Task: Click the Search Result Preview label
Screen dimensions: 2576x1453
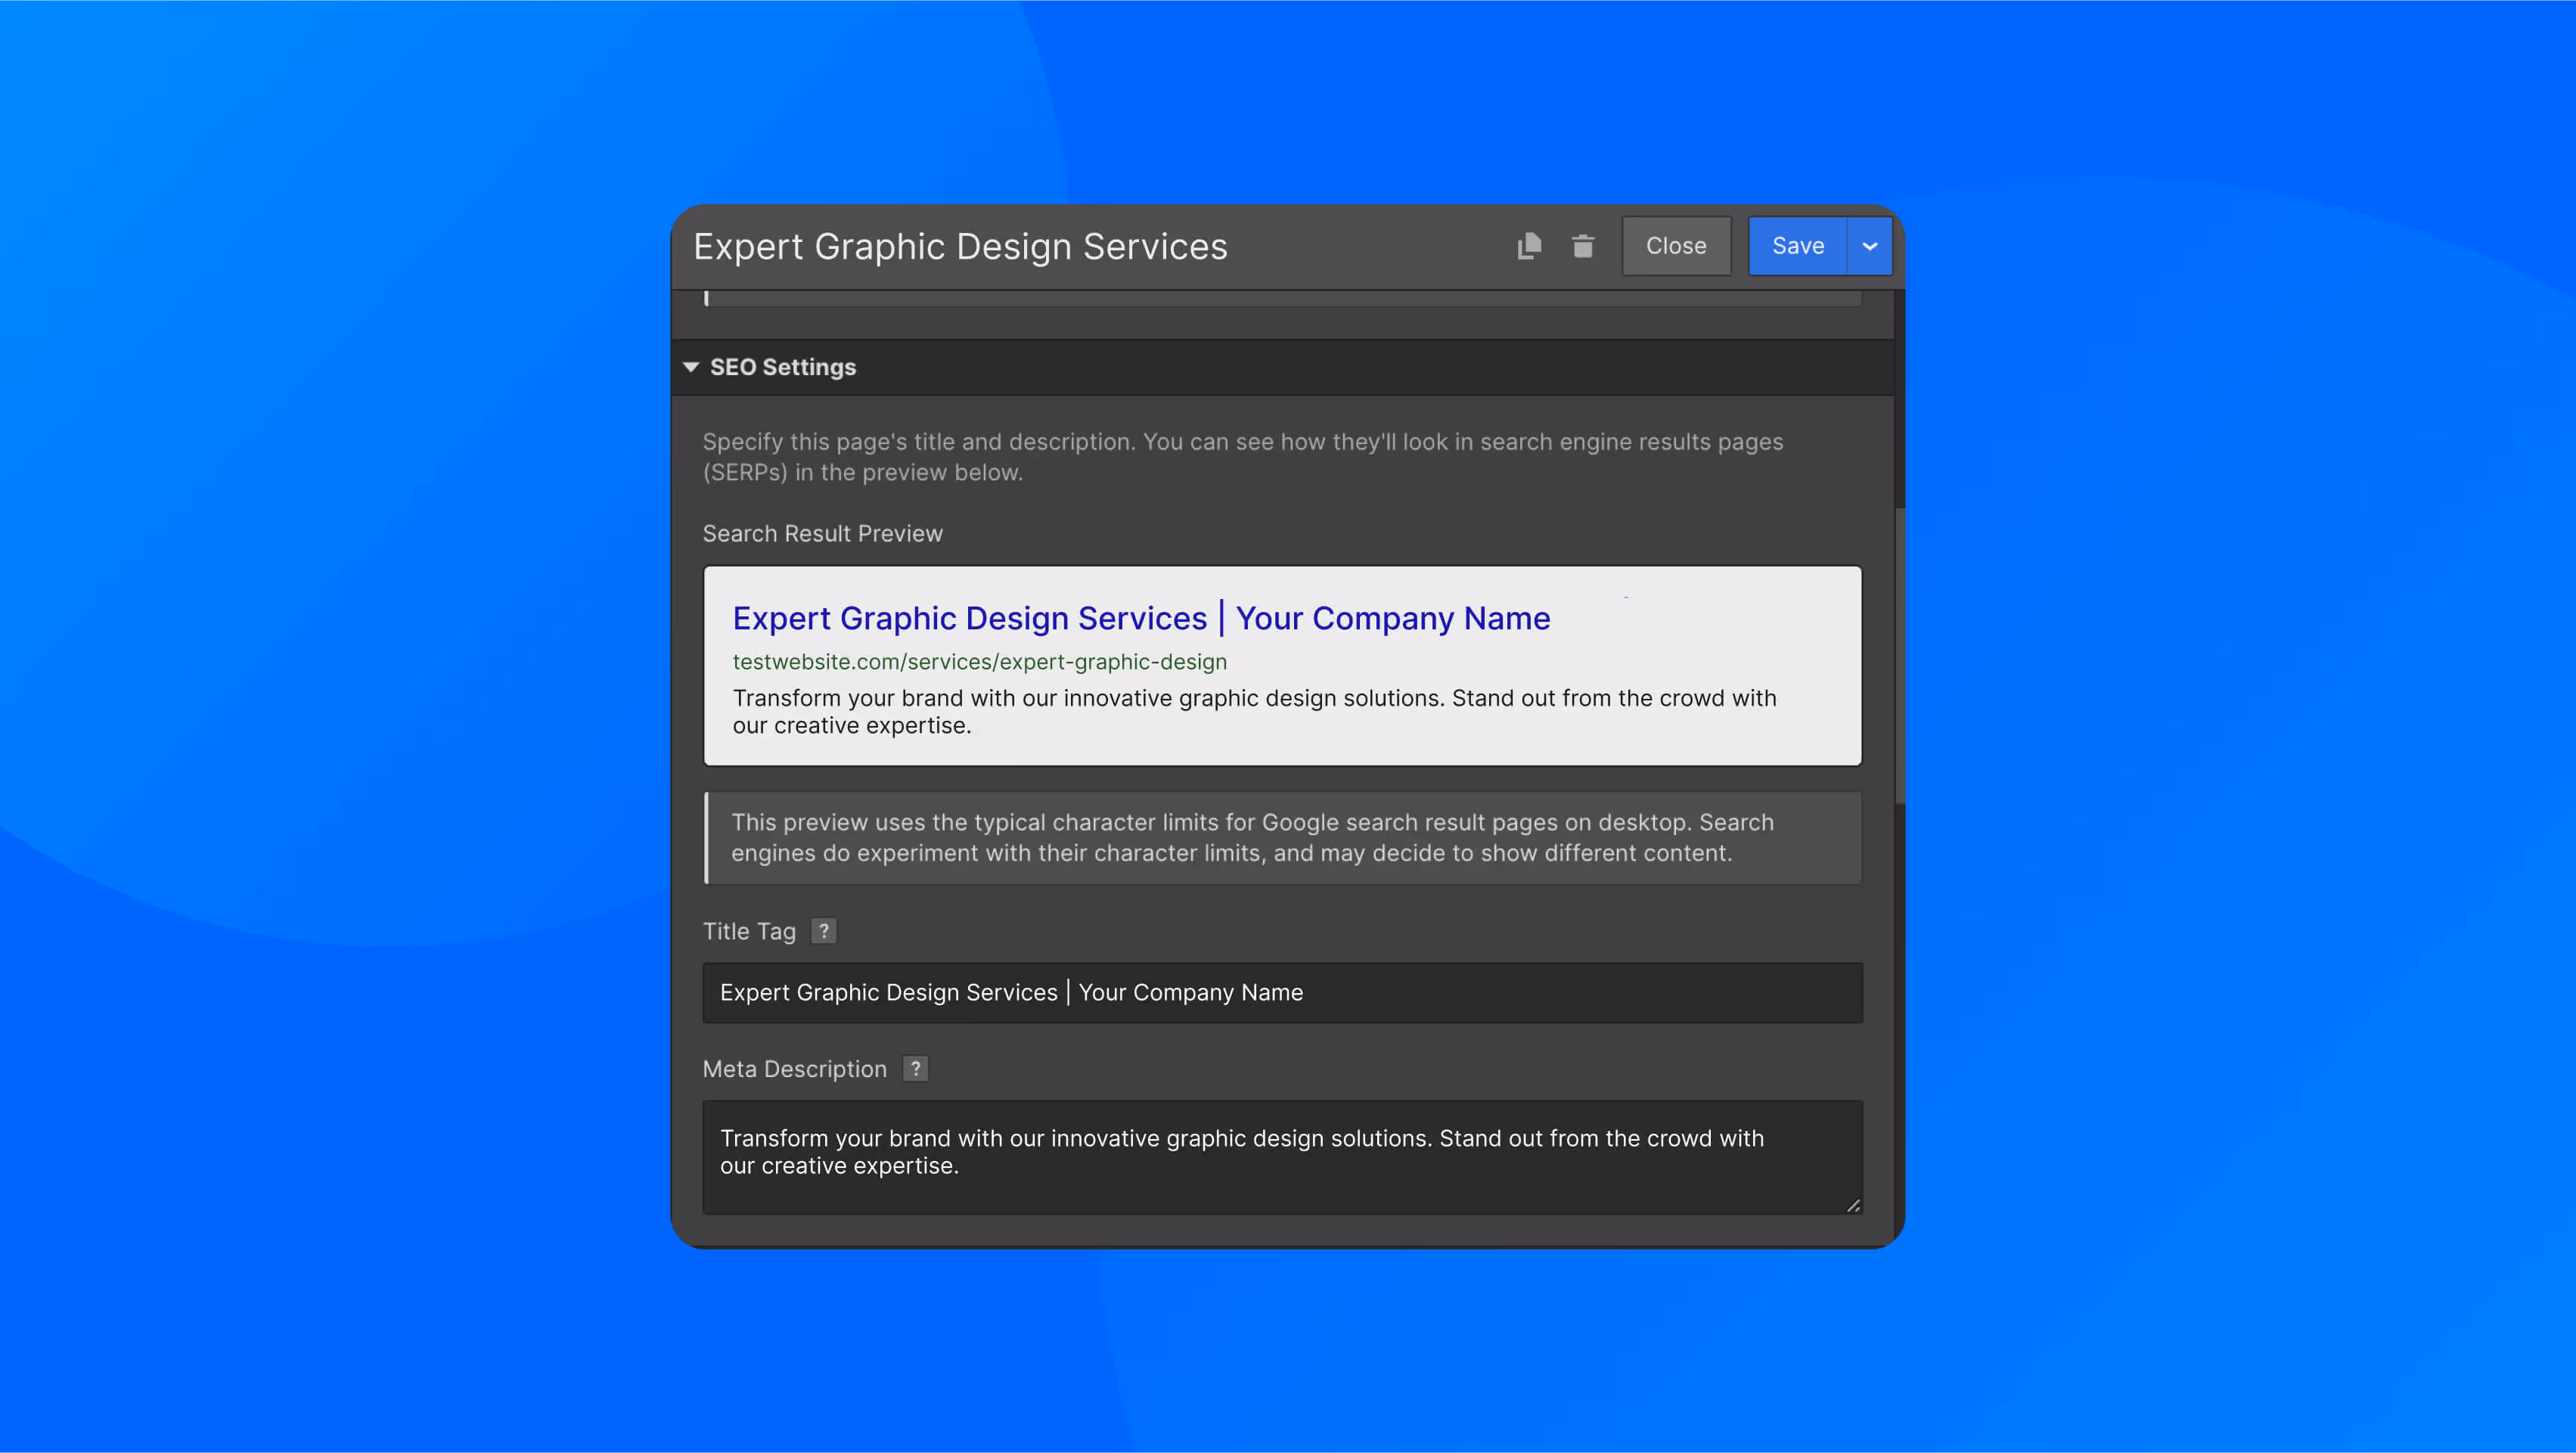Action: tap(822, 534)
